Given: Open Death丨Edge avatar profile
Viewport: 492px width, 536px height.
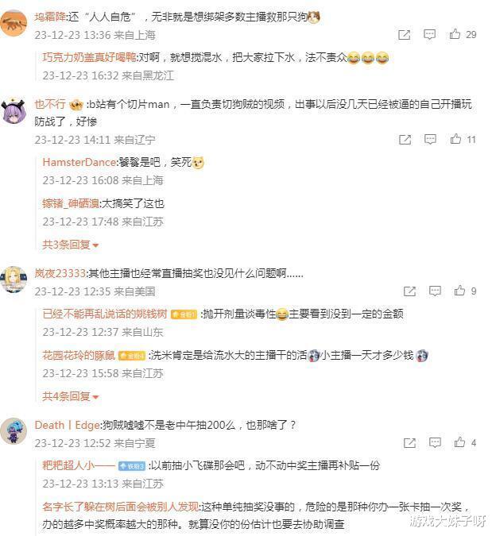Looking at the screenshot, I should click(14, 431).
